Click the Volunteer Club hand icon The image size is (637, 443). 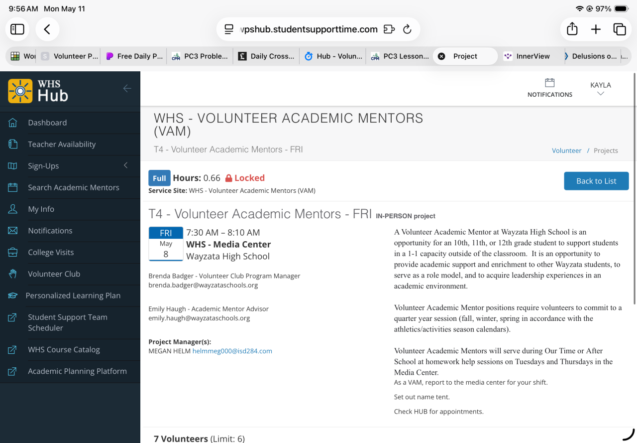pyautogui.click(x=13, y=274)
